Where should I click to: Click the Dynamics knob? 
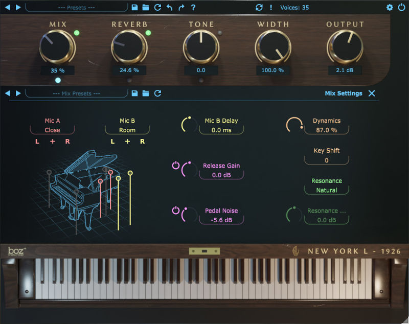pyautogui.click(x=293, y=125)
